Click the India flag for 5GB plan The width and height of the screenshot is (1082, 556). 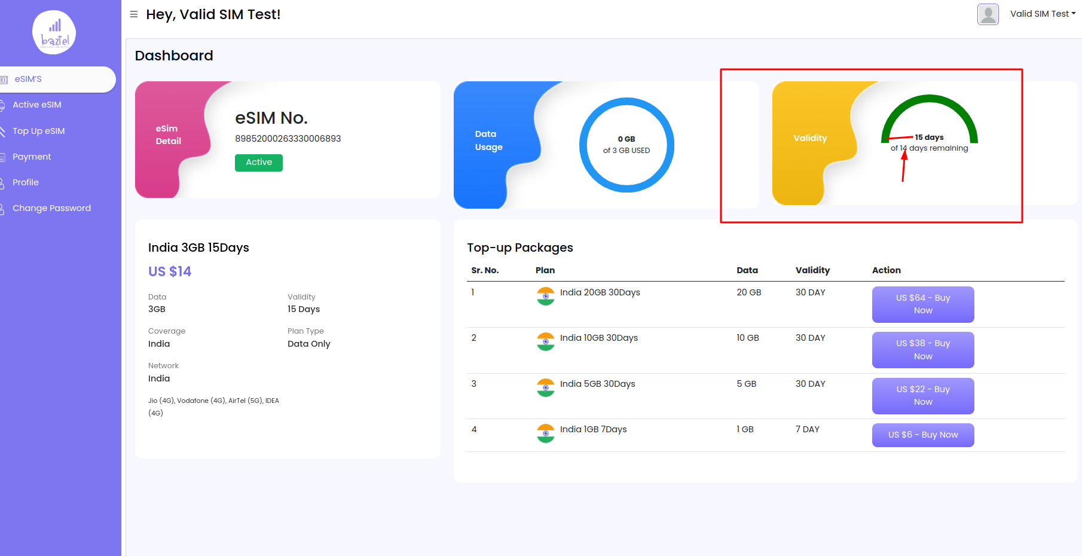tap(545, 387)
